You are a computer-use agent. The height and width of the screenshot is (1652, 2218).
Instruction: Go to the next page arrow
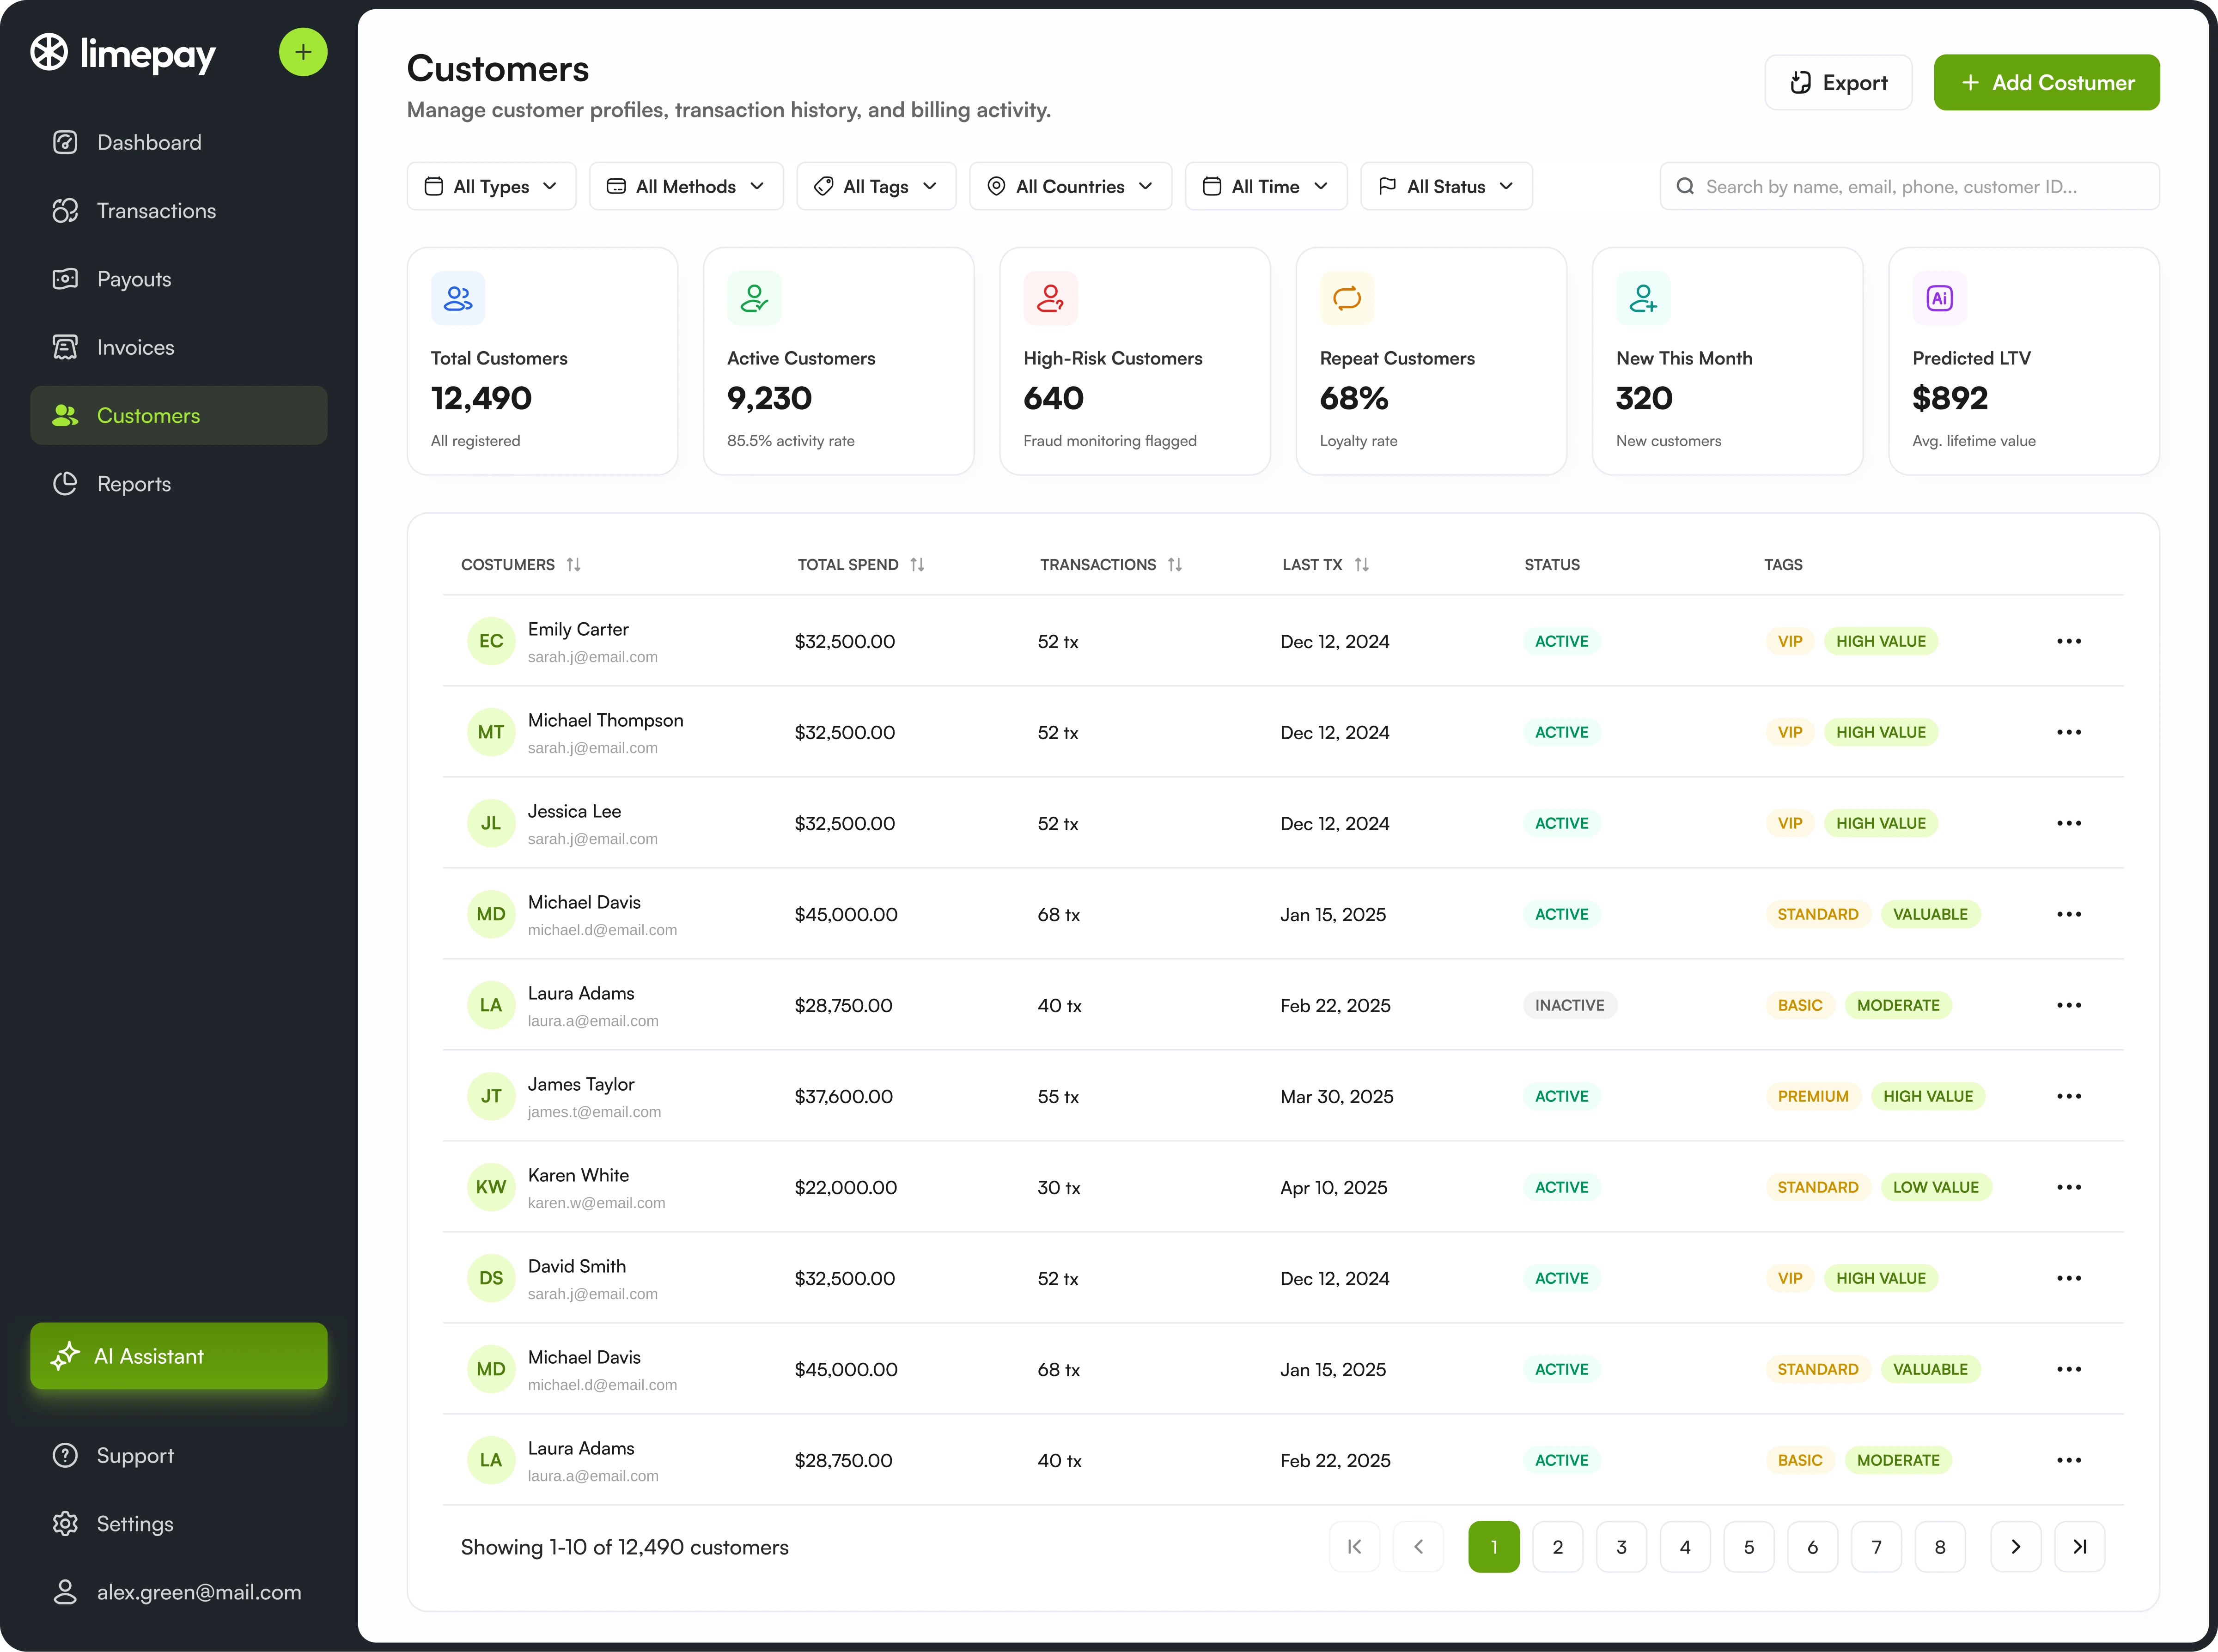[2016, 1547]
